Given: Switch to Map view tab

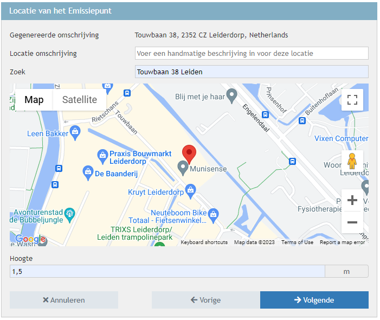Looking at the screenshot, I should pos(34,100).
